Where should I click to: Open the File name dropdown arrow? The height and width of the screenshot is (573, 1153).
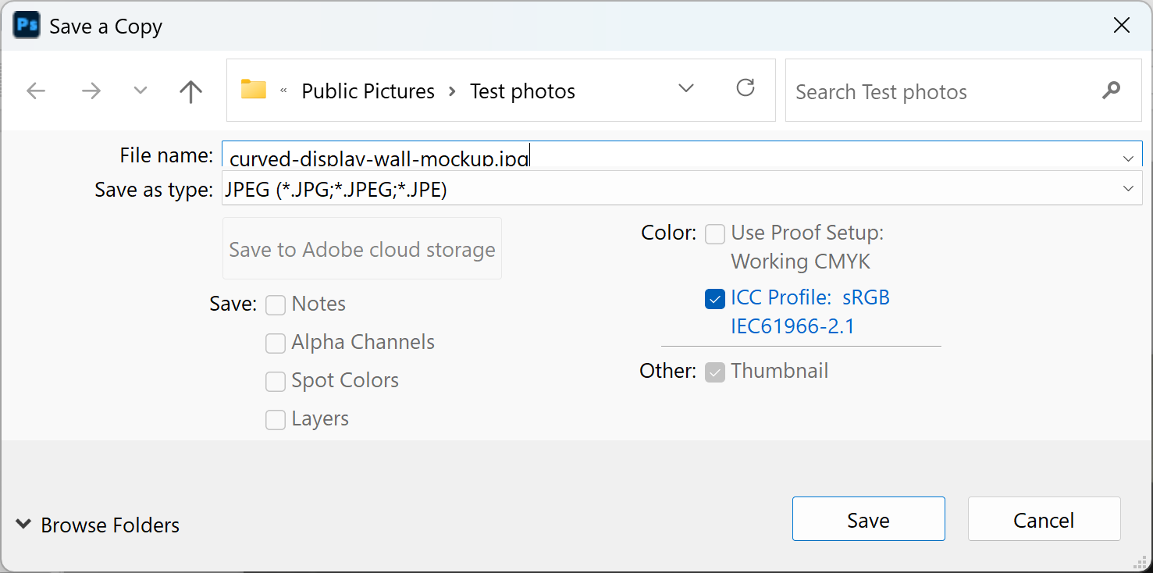pos(1128,158)
